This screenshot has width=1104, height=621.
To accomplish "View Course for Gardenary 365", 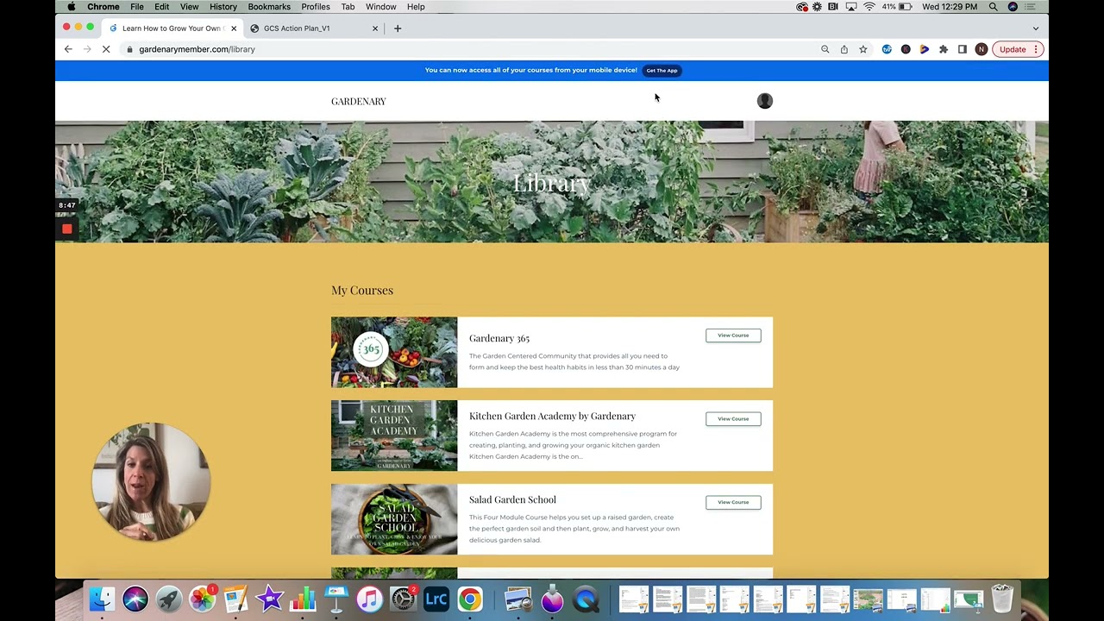I will (733, 336).
